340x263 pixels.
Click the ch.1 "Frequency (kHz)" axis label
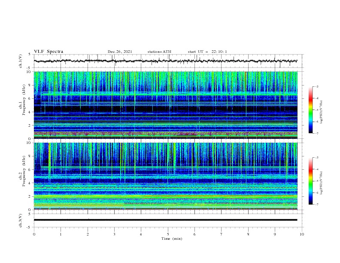(24, 100)
